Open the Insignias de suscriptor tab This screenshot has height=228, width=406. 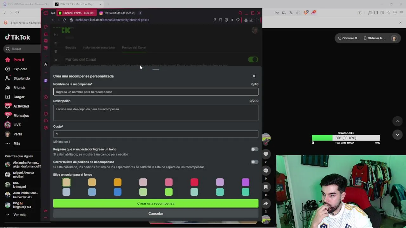[99, 47]
